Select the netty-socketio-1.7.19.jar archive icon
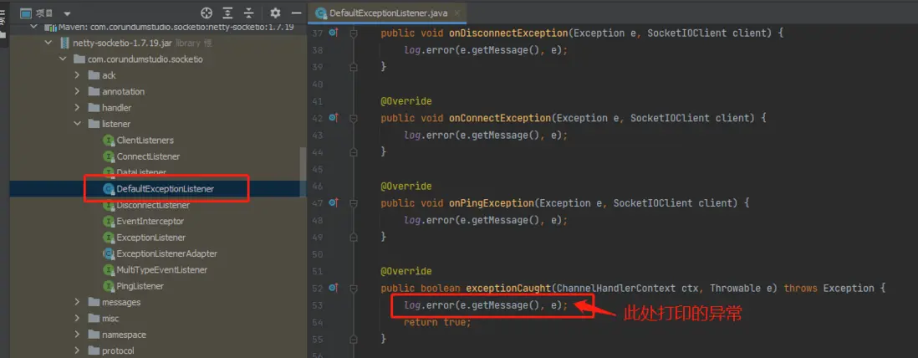 click(x=64, y=43)
